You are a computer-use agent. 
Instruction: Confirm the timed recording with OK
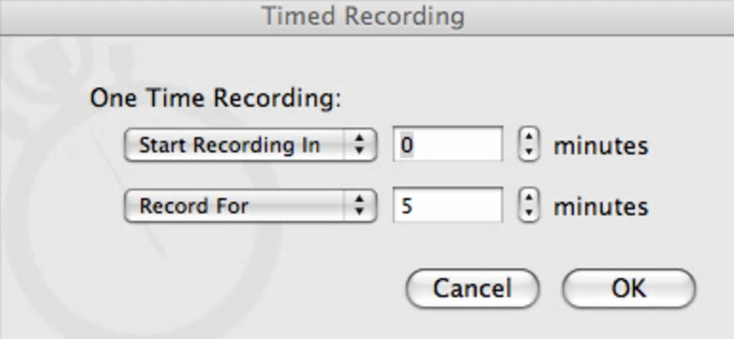[x=628, y=288]
